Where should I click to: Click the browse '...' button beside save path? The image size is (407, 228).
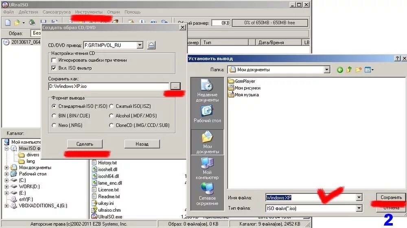point(175,86)
